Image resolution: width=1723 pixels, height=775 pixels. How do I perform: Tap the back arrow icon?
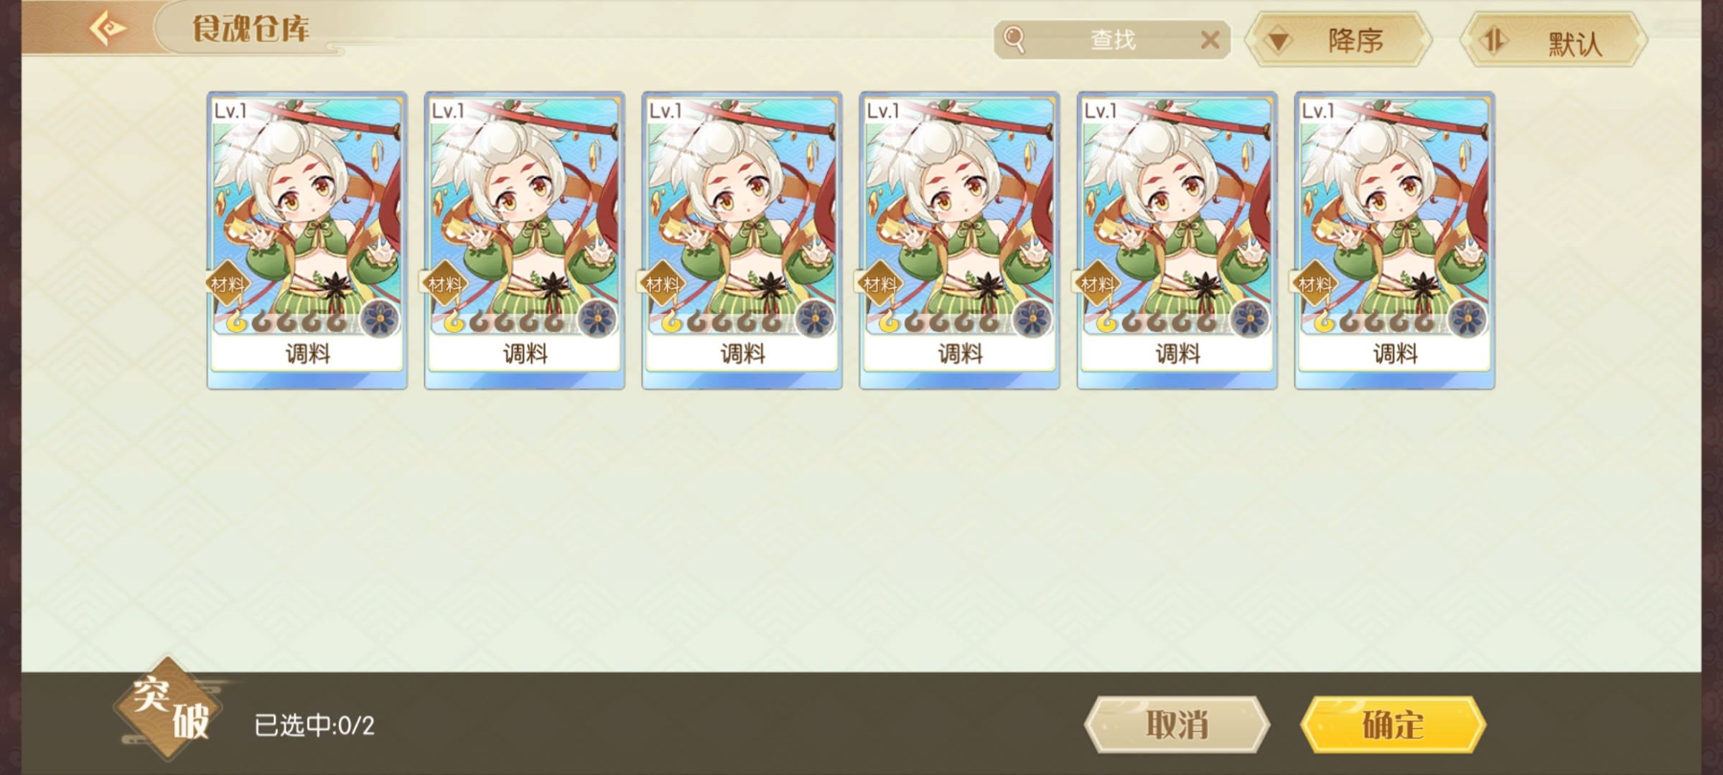click(108, 29)
